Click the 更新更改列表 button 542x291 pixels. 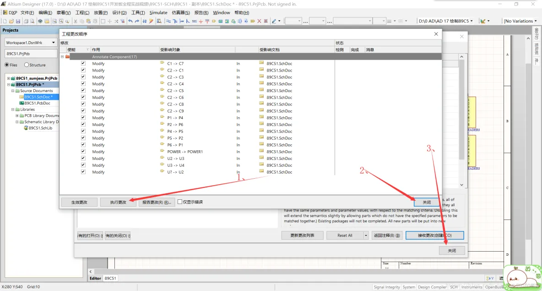[303, 235]
